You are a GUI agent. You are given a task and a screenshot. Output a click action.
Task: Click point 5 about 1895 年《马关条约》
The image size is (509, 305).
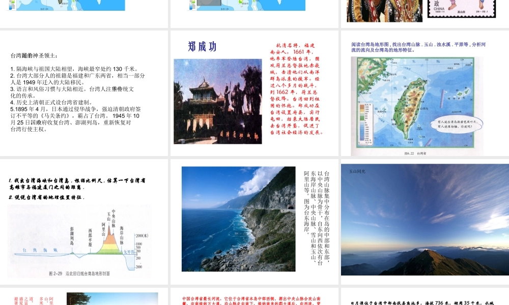(76, 119)
